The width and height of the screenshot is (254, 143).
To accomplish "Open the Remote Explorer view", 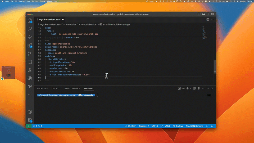I will point(30,62).
